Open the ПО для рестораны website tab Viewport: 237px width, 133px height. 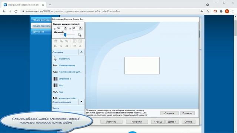pyautogui.click(x=41, y=20)
